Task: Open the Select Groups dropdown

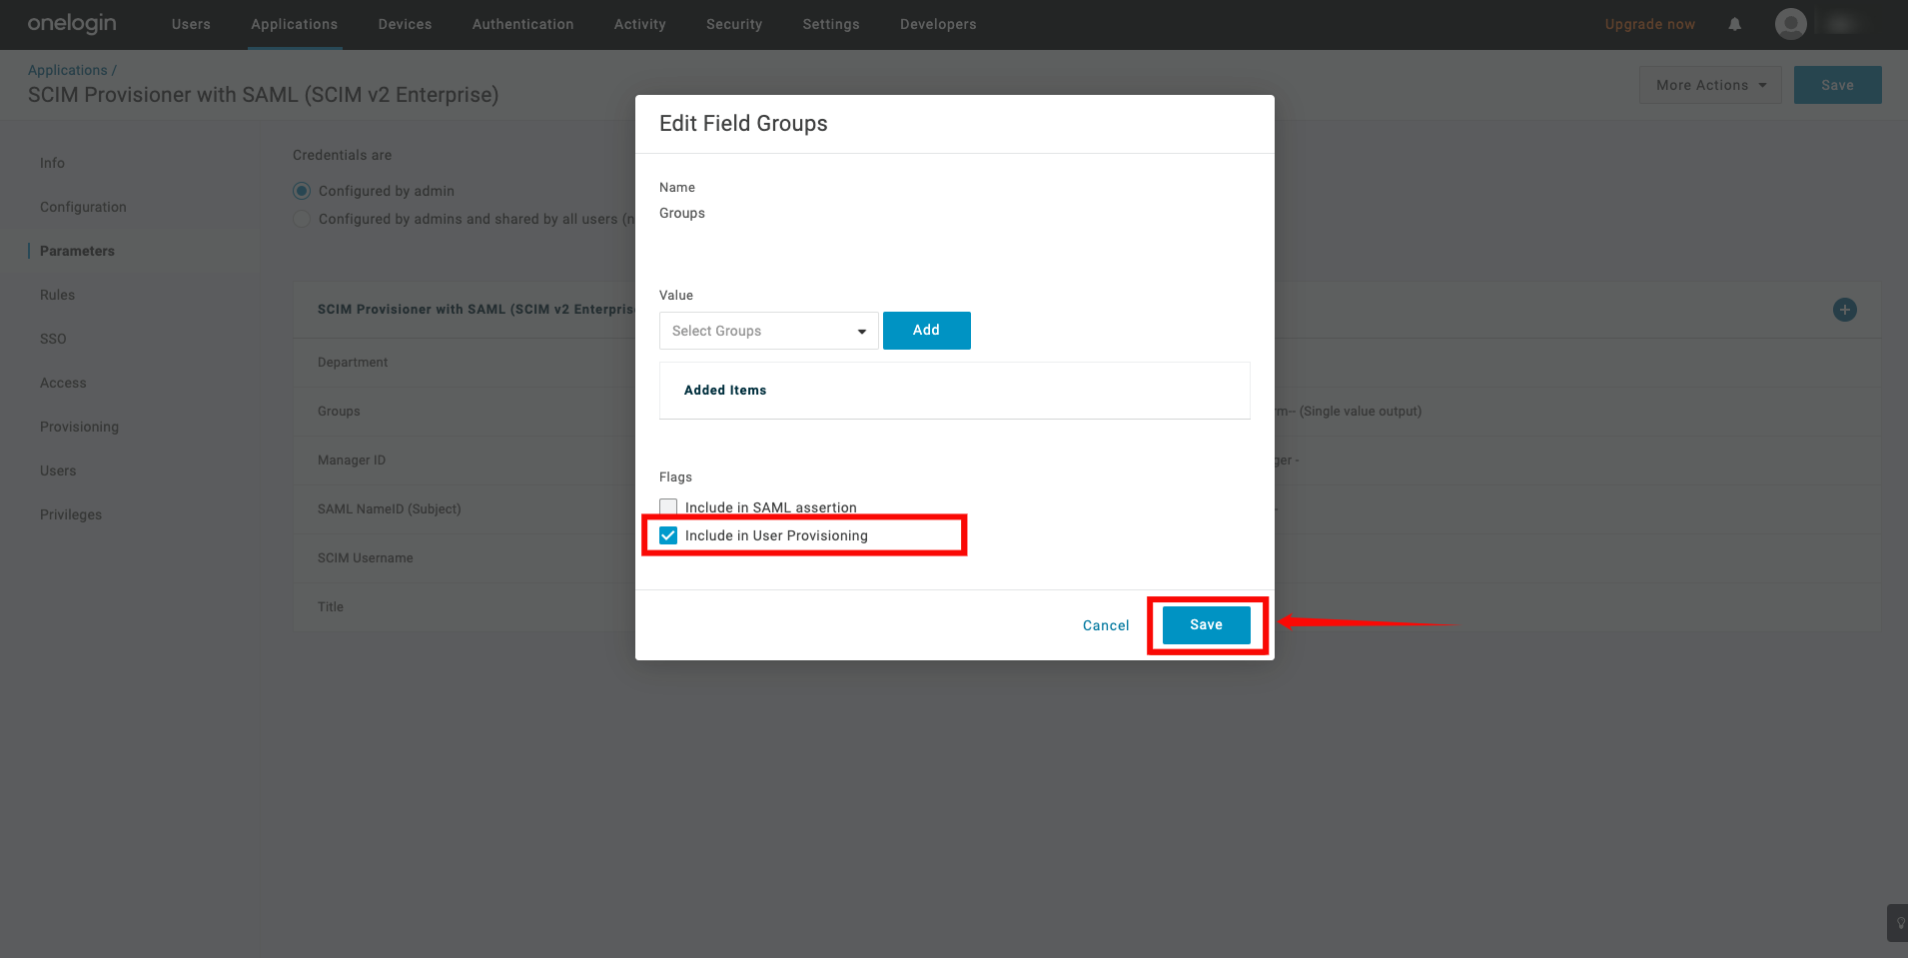Action: click(768, 331)
